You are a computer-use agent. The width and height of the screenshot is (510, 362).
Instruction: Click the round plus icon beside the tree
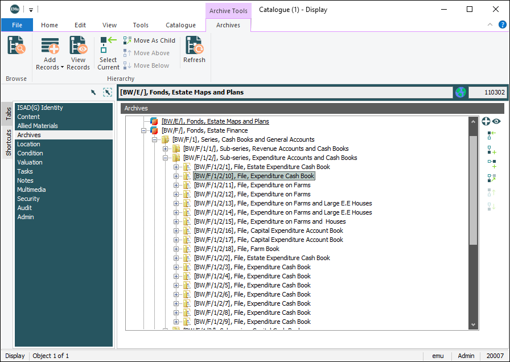click(486, 121)
